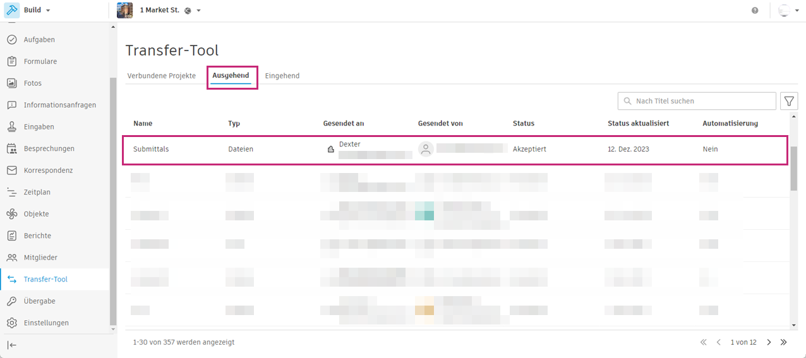Click the help question mark icon
This screenshot has width=806, height=358.
coord(755,11)
